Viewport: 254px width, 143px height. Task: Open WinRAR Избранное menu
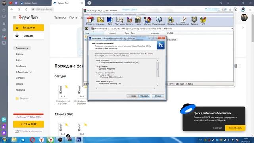(118, 14)
